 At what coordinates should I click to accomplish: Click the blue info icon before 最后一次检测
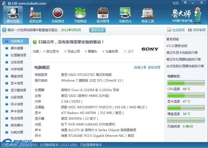4,30
